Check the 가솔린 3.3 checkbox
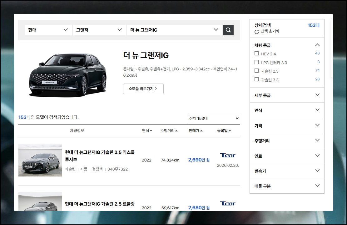This screenshot has height=225, width=347. [x=256, y=79]
